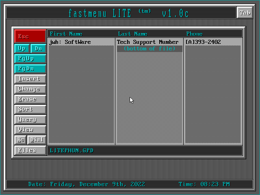The width and height of the screenshot is (260, 195).
Task: Click the '(bottom of file)' marker row
Action: [x=149, y=49]
